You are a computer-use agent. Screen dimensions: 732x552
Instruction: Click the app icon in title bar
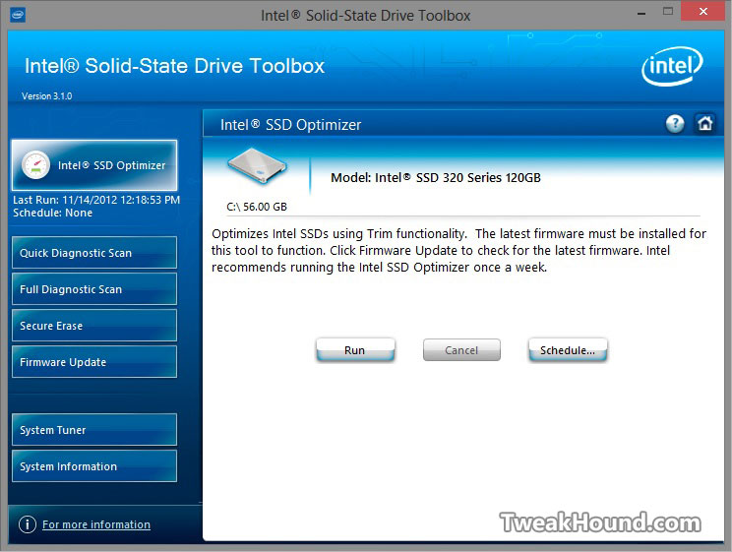(x=18, y=15)
